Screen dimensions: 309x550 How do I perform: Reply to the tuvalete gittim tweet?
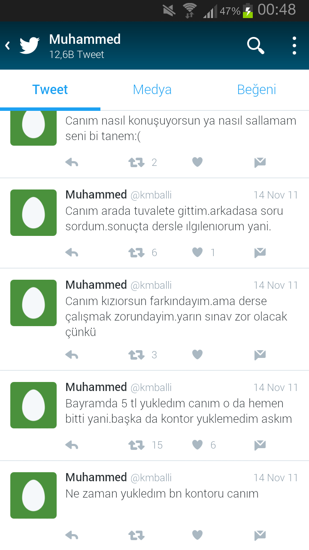(x=72, y=253)
